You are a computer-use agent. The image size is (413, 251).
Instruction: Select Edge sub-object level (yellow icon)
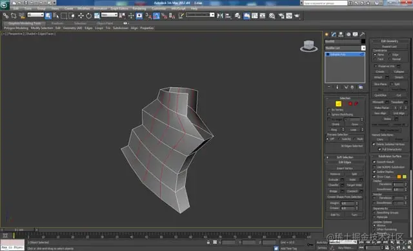point(338,104)
